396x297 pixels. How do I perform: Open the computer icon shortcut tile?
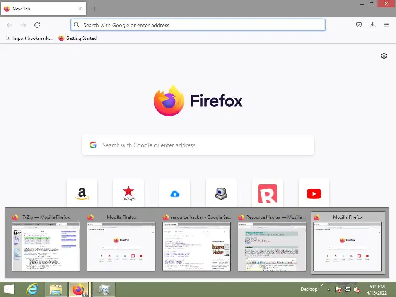point(221,193)
